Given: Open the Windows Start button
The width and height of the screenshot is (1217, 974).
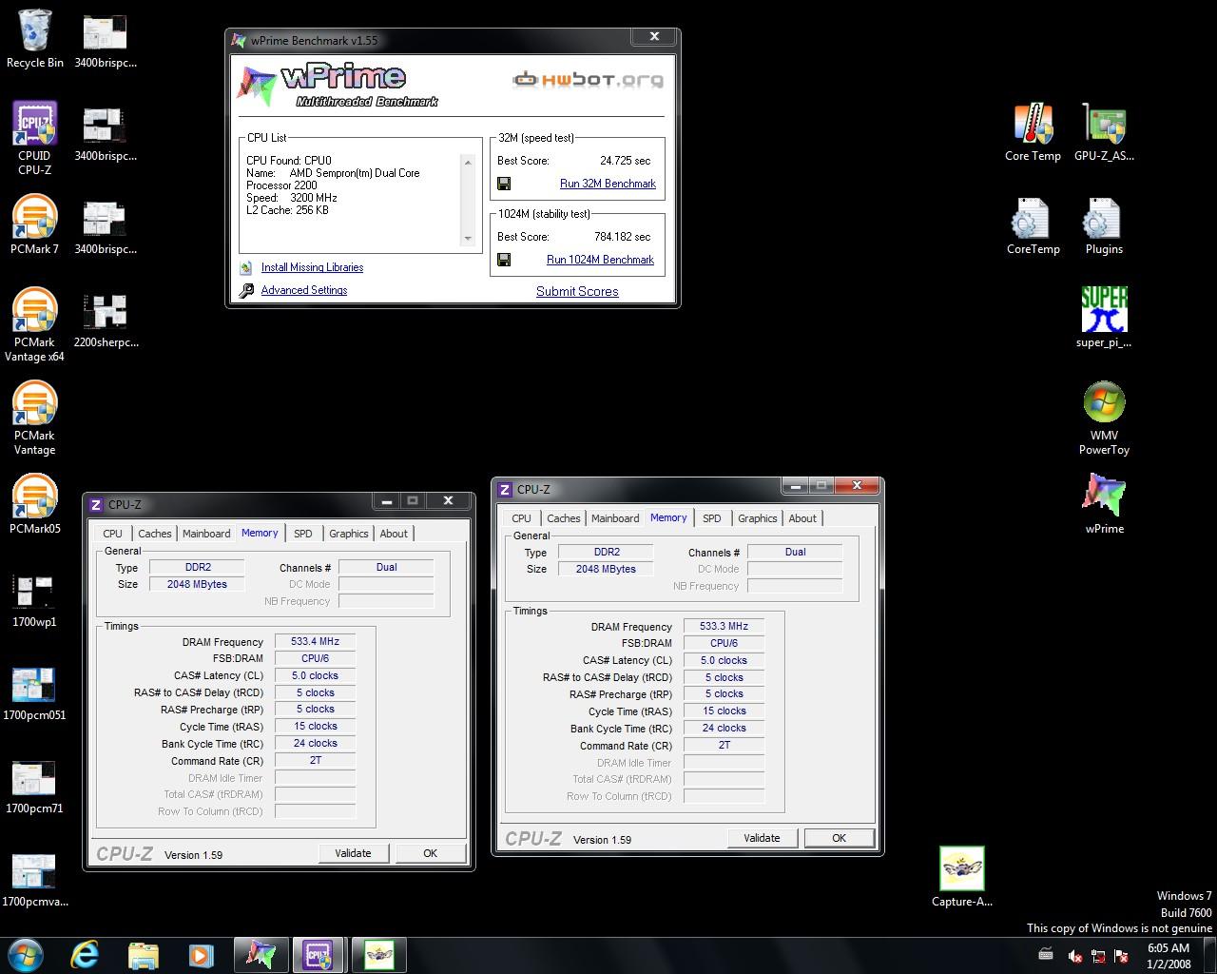Looking at the screenshot, I should pyautogui.click(x=26, y=954).
